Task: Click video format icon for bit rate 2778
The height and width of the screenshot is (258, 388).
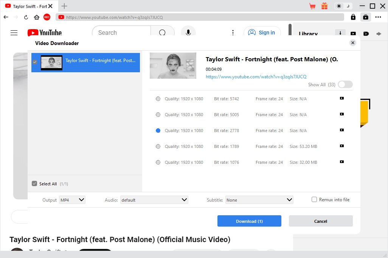Action: pyautogui.click(x=342, y=130)
